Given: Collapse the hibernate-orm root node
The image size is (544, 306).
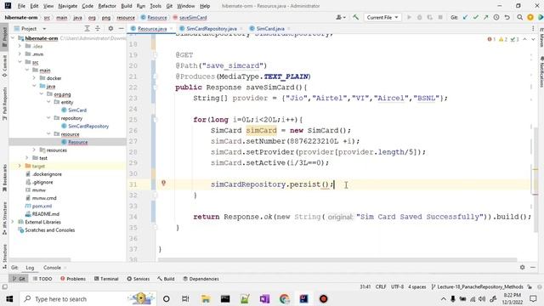Looking at the screenshot, I should pos(13,38).
